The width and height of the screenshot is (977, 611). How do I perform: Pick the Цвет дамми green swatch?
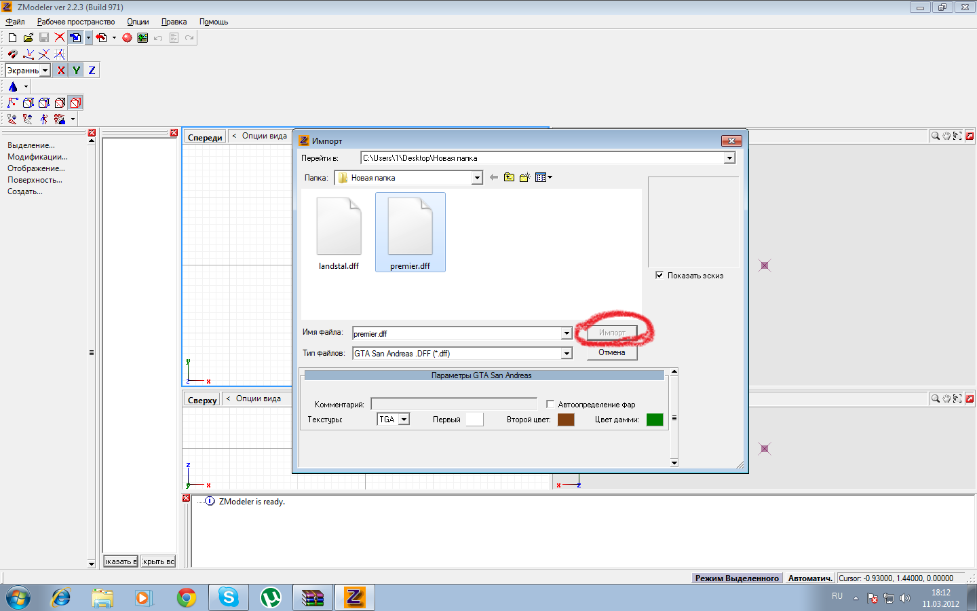[655, 420]
